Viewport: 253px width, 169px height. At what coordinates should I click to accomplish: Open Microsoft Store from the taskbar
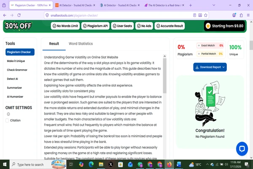click(x=120, y=164)
